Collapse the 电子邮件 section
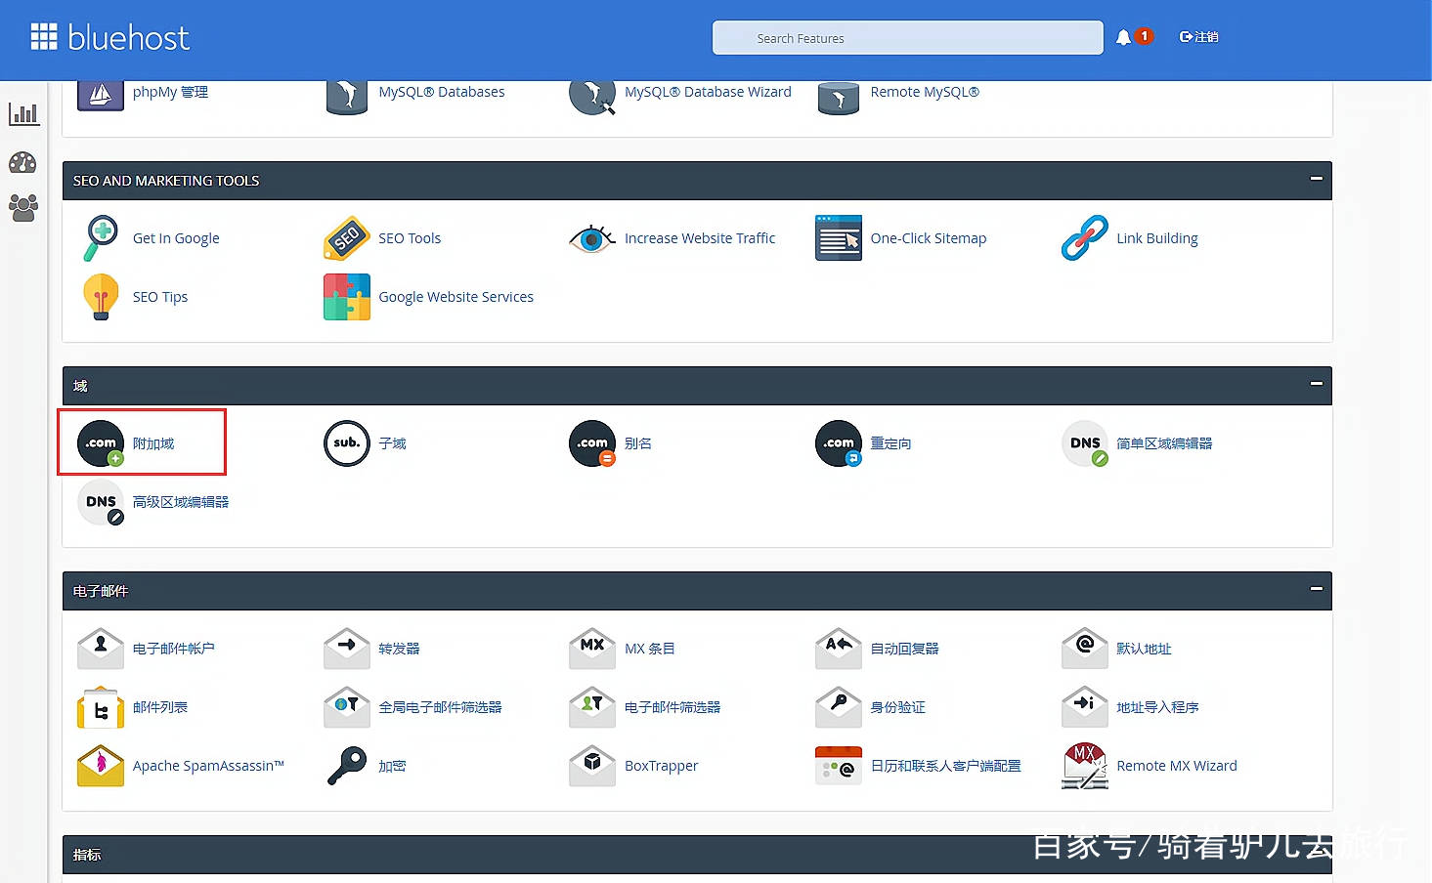This screenshot has width=1432, height=883. pos(1317,589)
